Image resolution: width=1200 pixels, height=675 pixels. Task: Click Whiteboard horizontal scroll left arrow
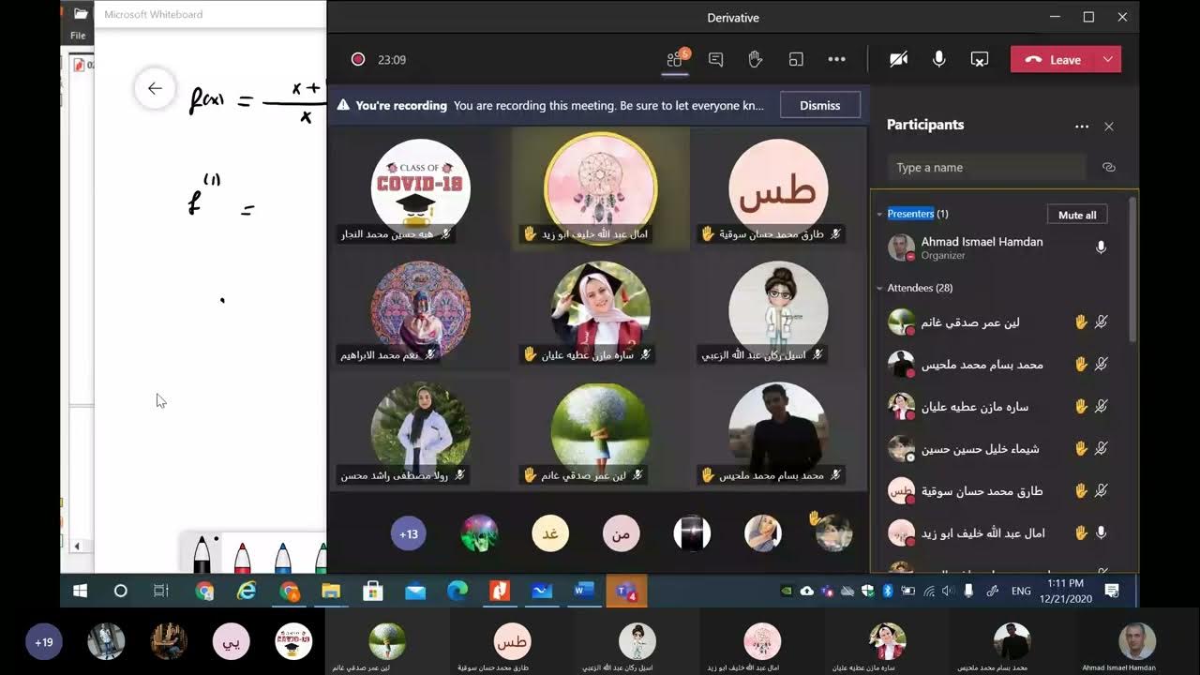pos(77,546)
